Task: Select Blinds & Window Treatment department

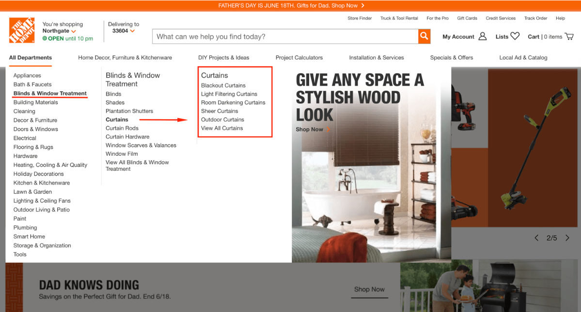Action: point(50,93)
